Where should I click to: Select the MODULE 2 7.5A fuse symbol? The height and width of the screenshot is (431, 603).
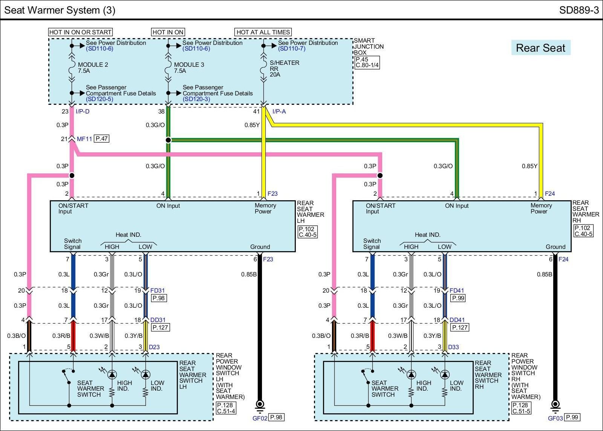pos(71,68)
